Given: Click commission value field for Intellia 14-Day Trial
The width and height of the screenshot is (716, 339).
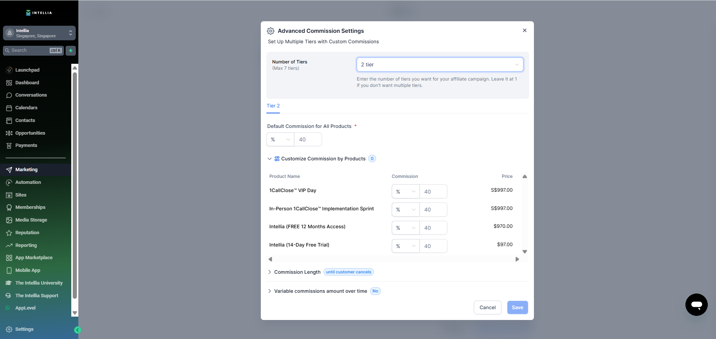Looking at the screenshot, I should pos(433,246).
